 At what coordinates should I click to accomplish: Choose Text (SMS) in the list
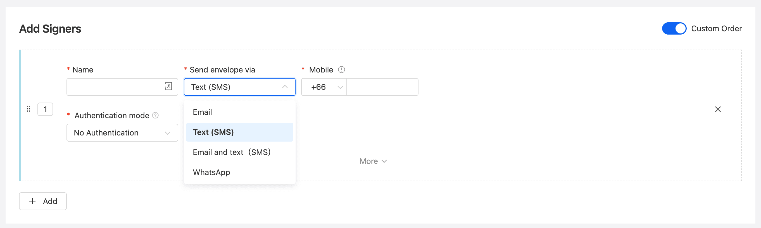click(213, 132)
